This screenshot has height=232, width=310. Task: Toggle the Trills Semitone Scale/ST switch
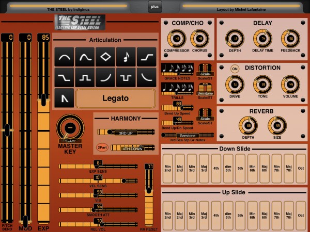point(205,89)
